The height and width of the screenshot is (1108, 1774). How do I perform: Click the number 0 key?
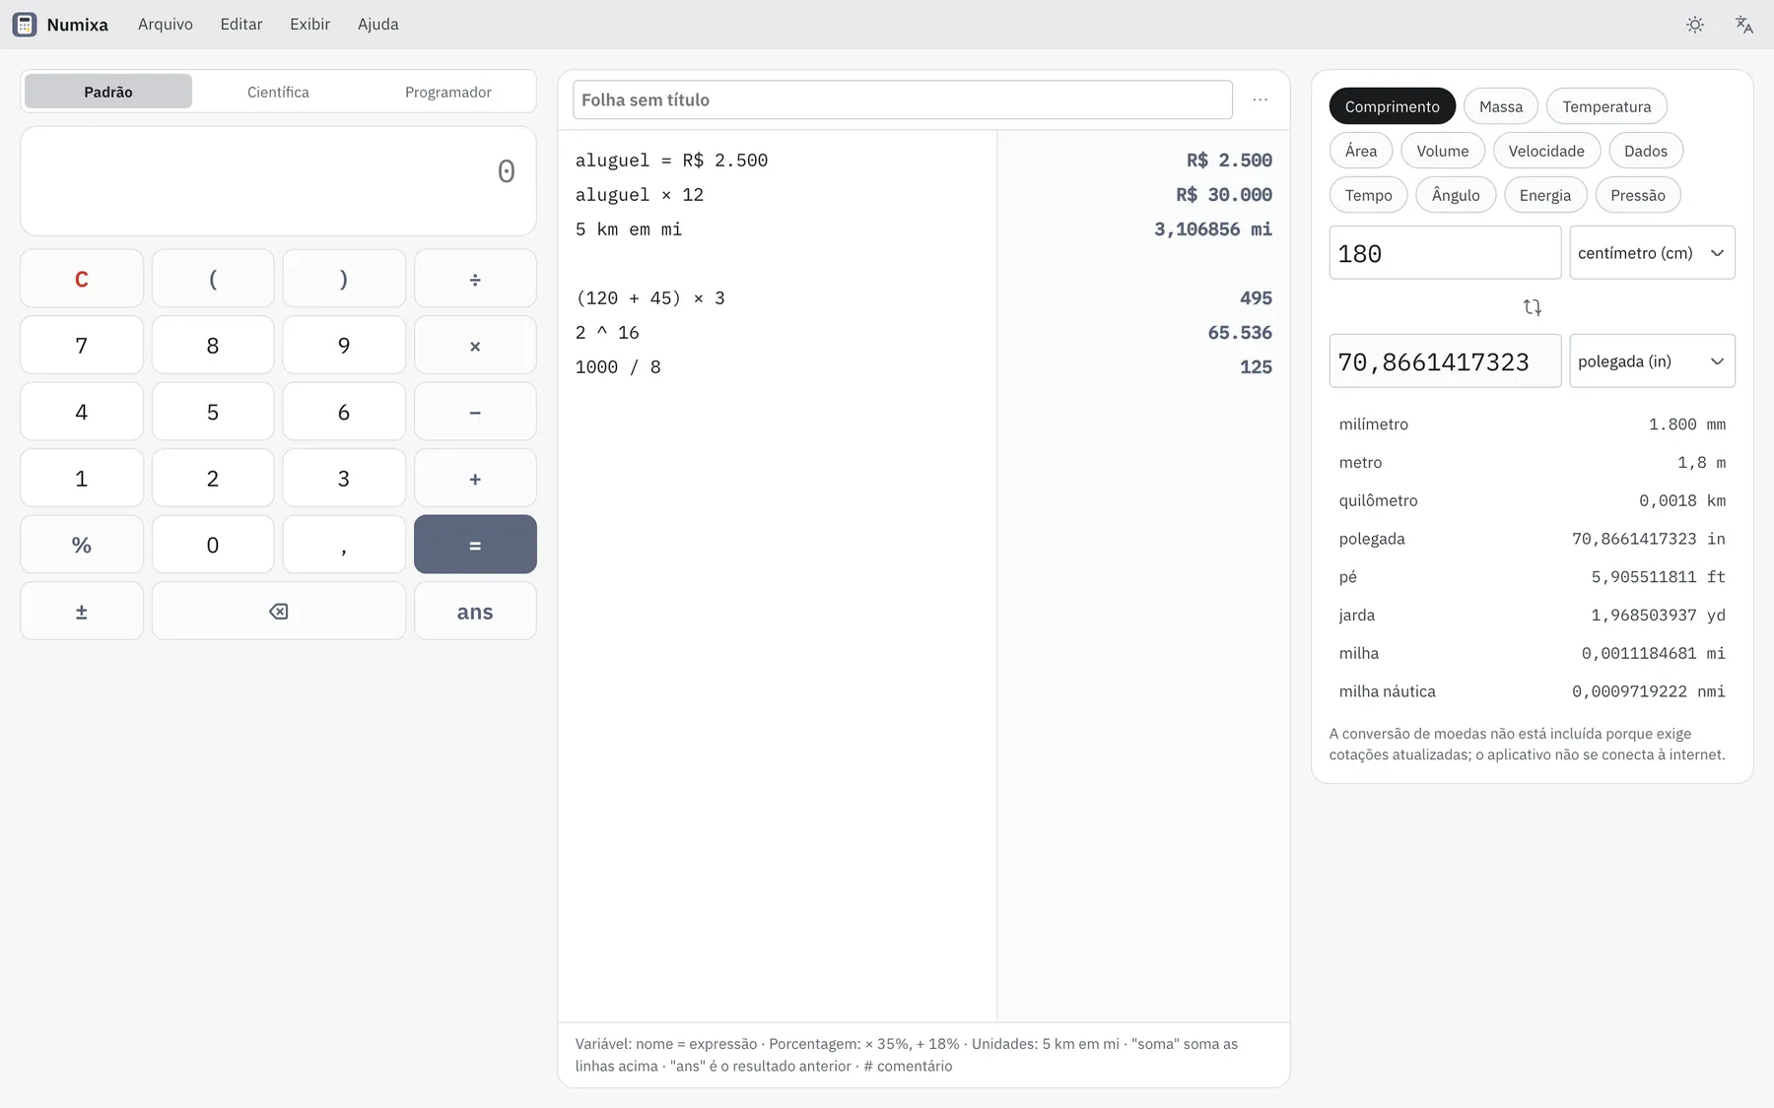(x=213, y=545)
